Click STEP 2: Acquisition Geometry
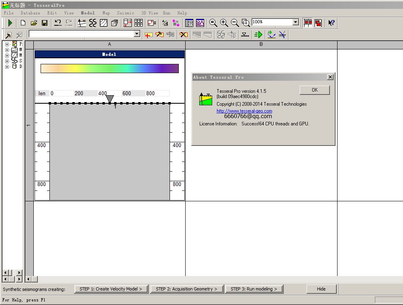403x305 pixels. coord(186,289)
